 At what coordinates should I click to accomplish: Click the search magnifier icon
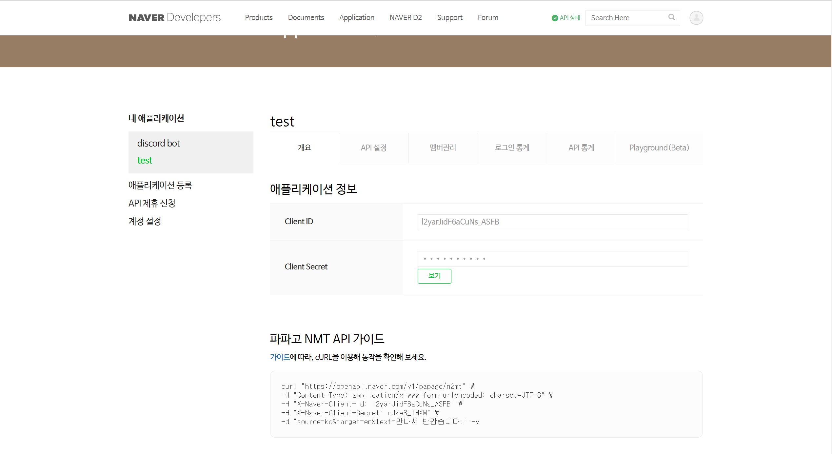tap(671, 17)
